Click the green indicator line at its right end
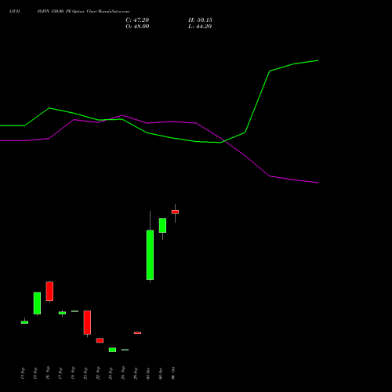 coord(318,60)
